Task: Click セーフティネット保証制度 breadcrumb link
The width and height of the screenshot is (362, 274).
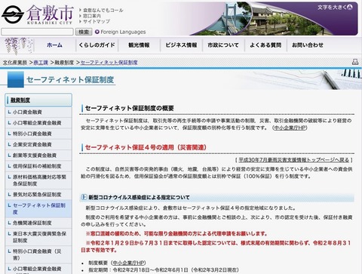Action: tap(109, 63)
